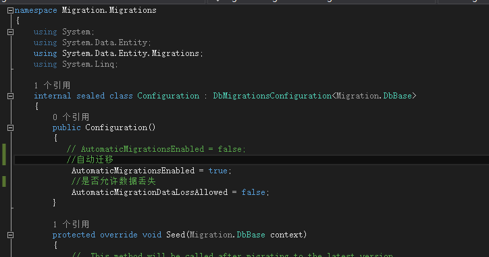The height and width of the screenshot is (257, 489).
Task: Collapse the Configuration class block
Action: 10,96
